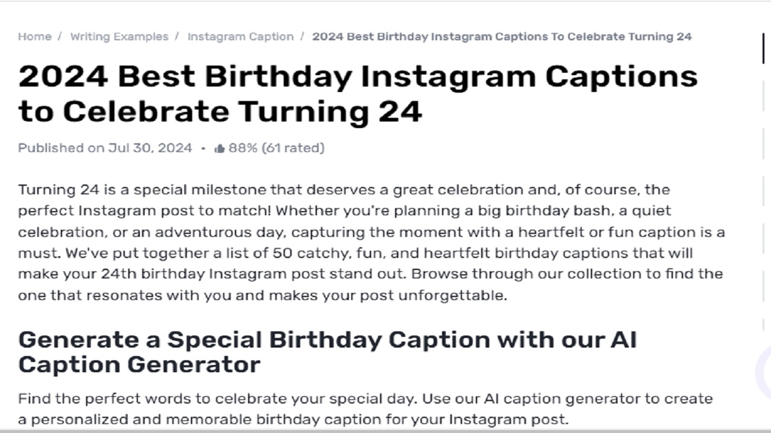The image size is (771, 433).
Task: Click the word 'Turning 24' starting the intro
Action: click(59, 189)
